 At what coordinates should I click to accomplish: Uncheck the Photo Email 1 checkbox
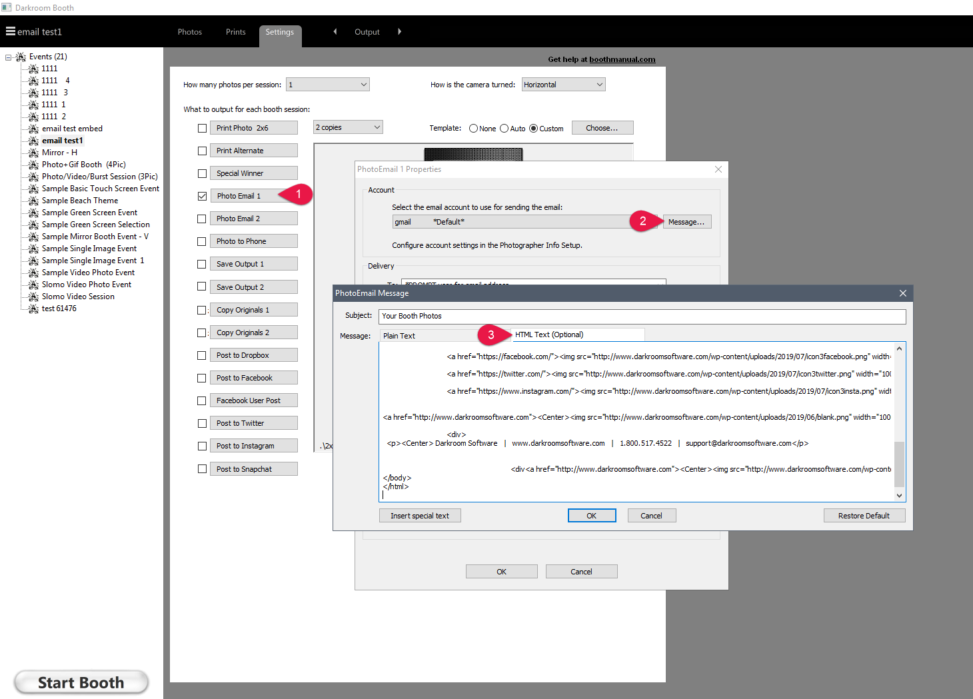tap(202, 196)
